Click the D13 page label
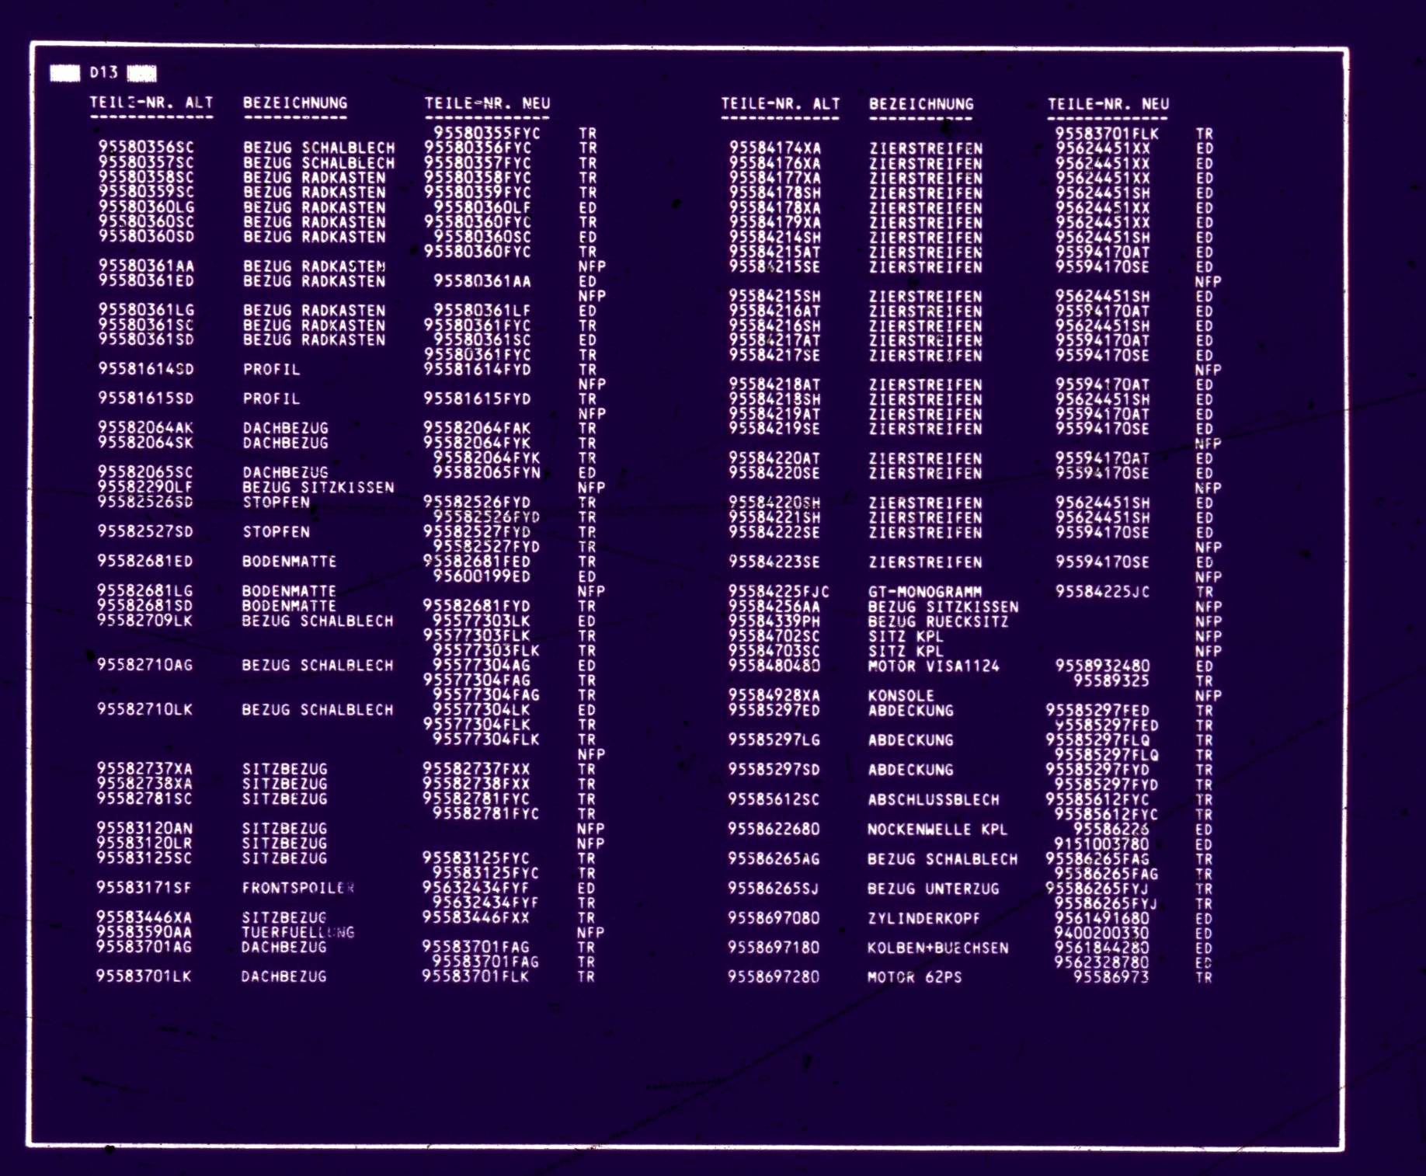The height and width of the screenshot is (1176, 1426). (103, 72)
